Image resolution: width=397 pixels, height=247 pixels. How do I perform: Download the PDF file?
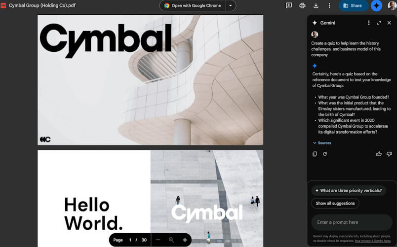pyautogui.click(x=316, y=5)
